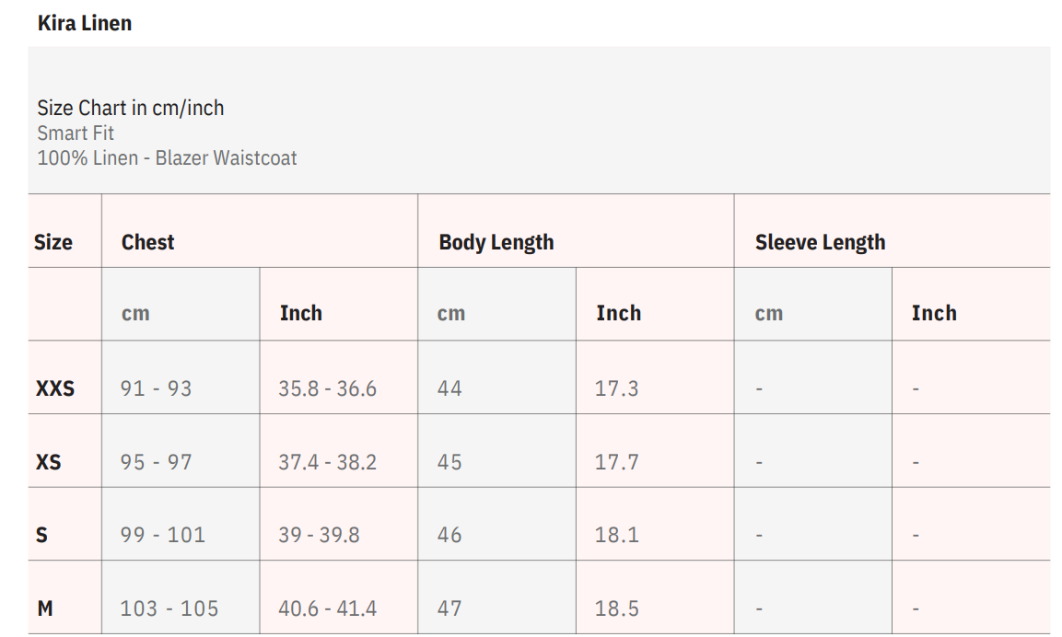Click the Body Length column header
Viewport: 1062px width, 637px height.
coord(496,243)
